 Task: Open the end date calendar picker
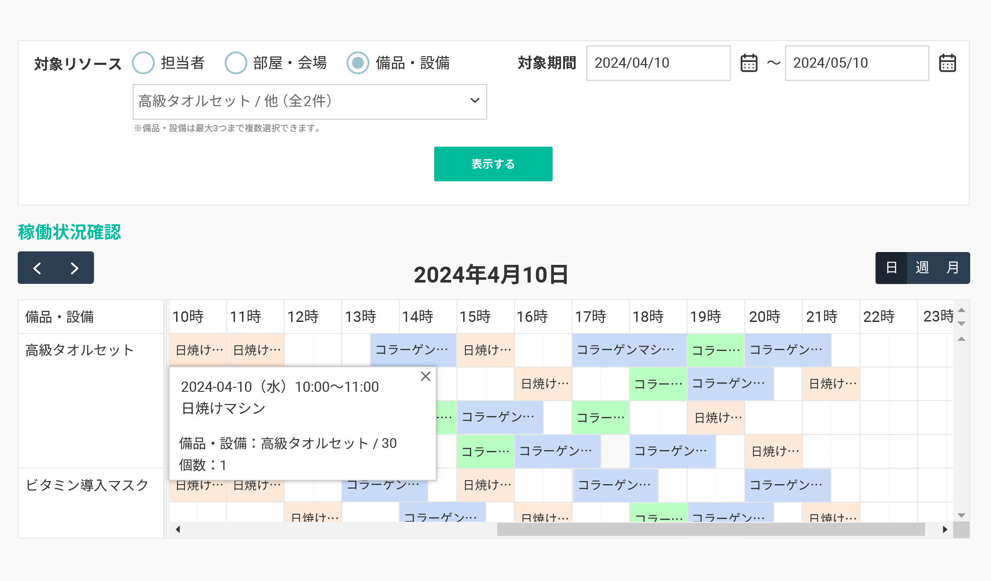[947, 63]
